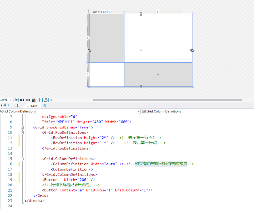The image size is (254, 209).
Task: Click the 1* row height label
Action: tap(88, 74)
